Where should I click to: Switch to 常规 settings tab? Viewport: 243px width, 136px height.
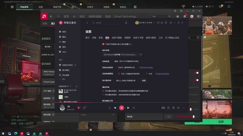tap(94, 37)
